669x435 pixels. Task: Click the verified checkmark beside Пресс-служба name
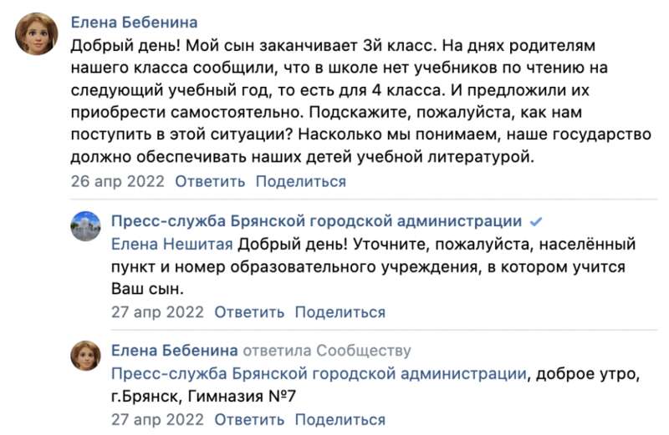coord(537,222)
